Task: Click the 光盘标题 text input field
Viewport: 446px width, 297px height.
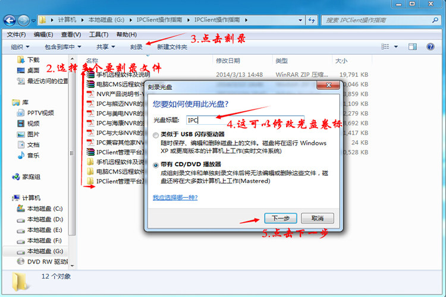Action: pyautogui.click(x=245, y=120)
